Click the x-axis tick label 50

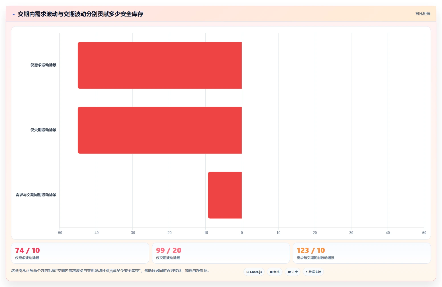[x=424, y=233]
